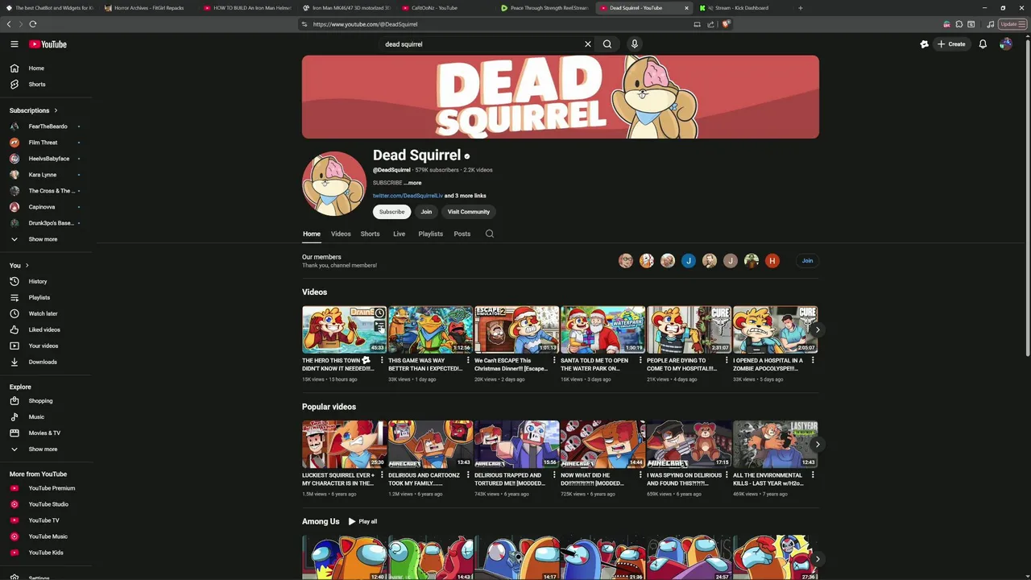The image size is (1031, 580).
Task: Select the Posts channel tab
Action: [x=462, y=234]
